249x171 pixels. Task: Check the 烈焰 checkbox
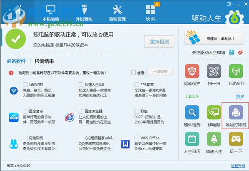click(137, 111)
